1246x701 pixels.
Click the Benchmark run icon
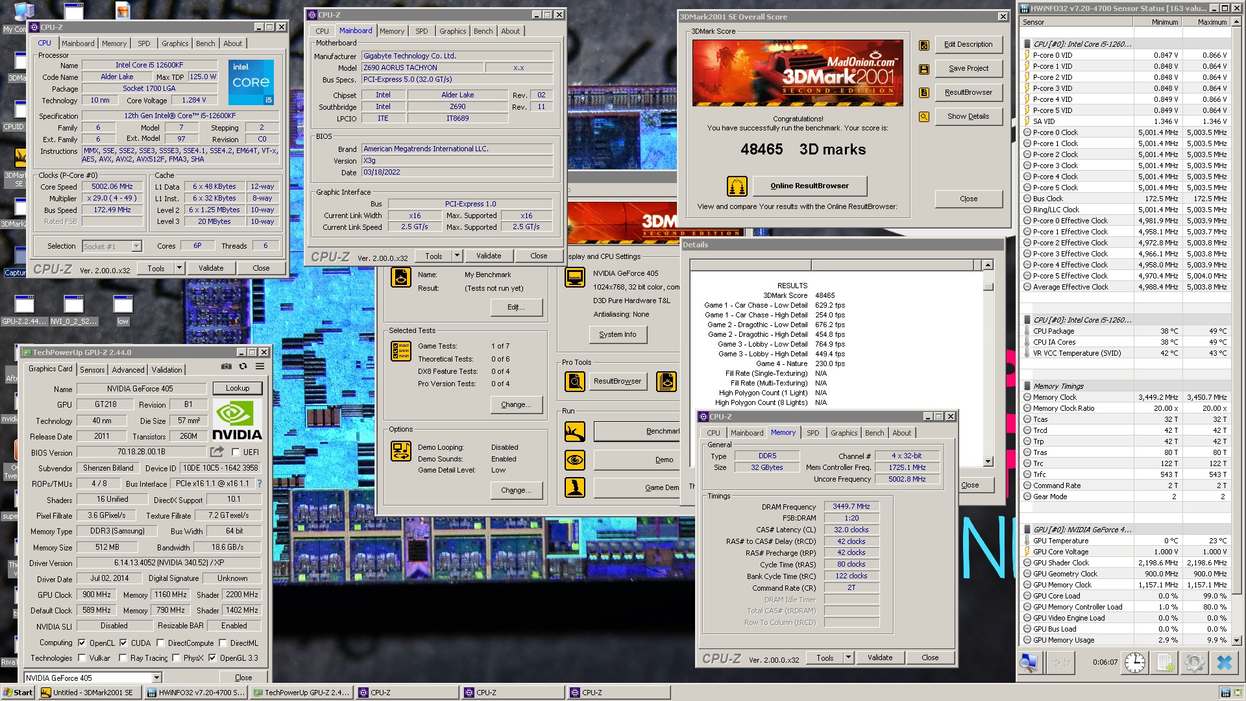(575, 432)
